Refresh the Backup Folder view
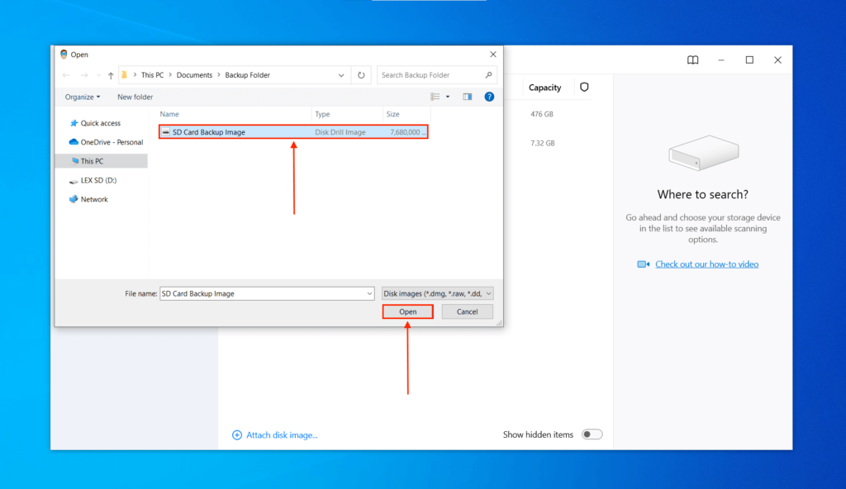This screenshot has width=846, height=489. click(x=361, y=74)
